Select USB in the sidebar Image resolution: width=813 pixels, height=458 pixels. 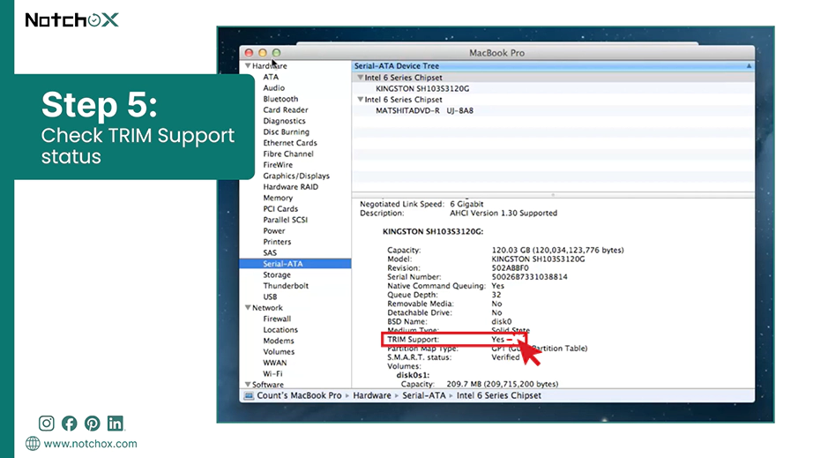tap(270, 297)
